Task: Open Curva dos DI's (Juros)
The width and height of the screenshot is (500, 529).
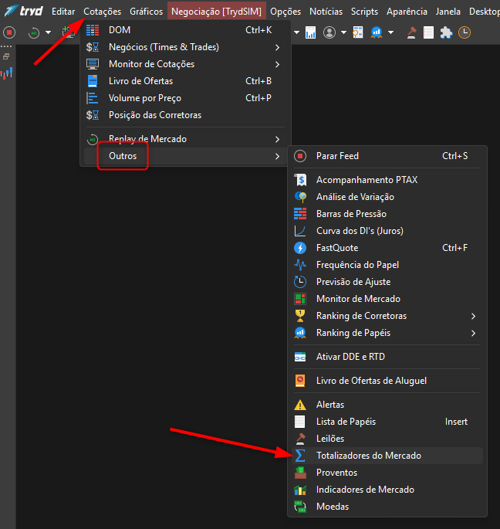Action: [387, 231]
